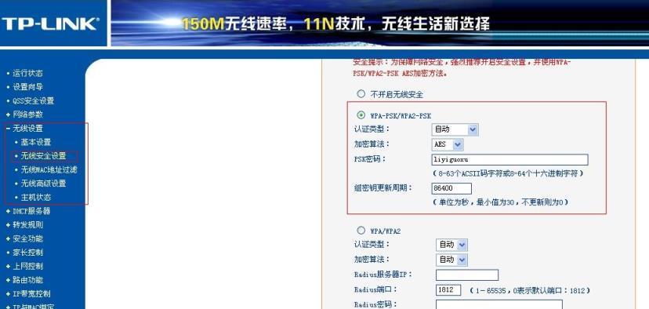Click the 组密钥更新周期 field with 86400

pos(451,188)
